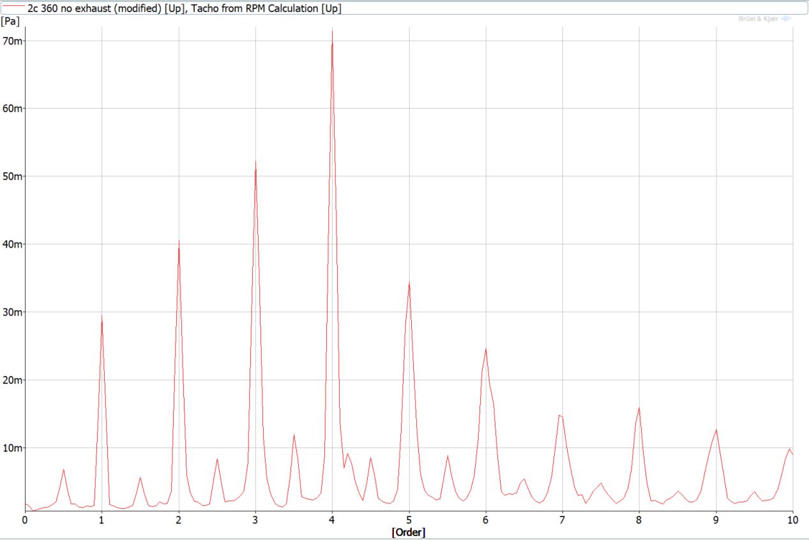809x540 pixels.
Task: Click the peak at order 9
Action: pyautogui.click(x=716, y=430)
